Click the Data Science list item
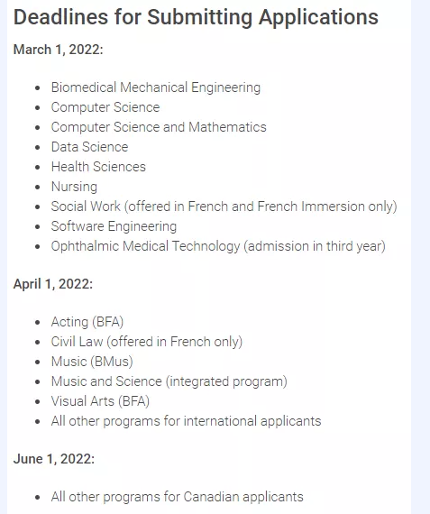 [89, 147]
